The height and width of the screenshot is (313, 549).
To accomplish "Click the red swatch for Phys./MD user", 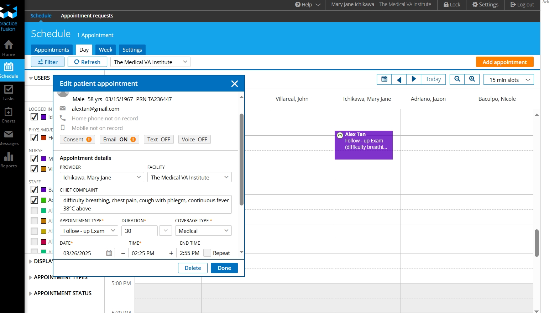I will 43,137.
